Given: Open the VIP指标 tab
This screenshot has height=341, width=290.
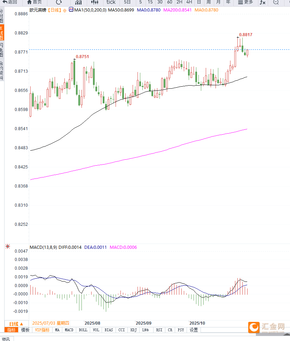Looking at the screenshot, I should 42,330.
